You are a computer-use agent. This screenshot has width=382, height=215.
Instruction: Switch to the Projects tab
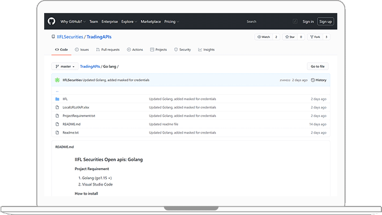click(x=158, y=49)
